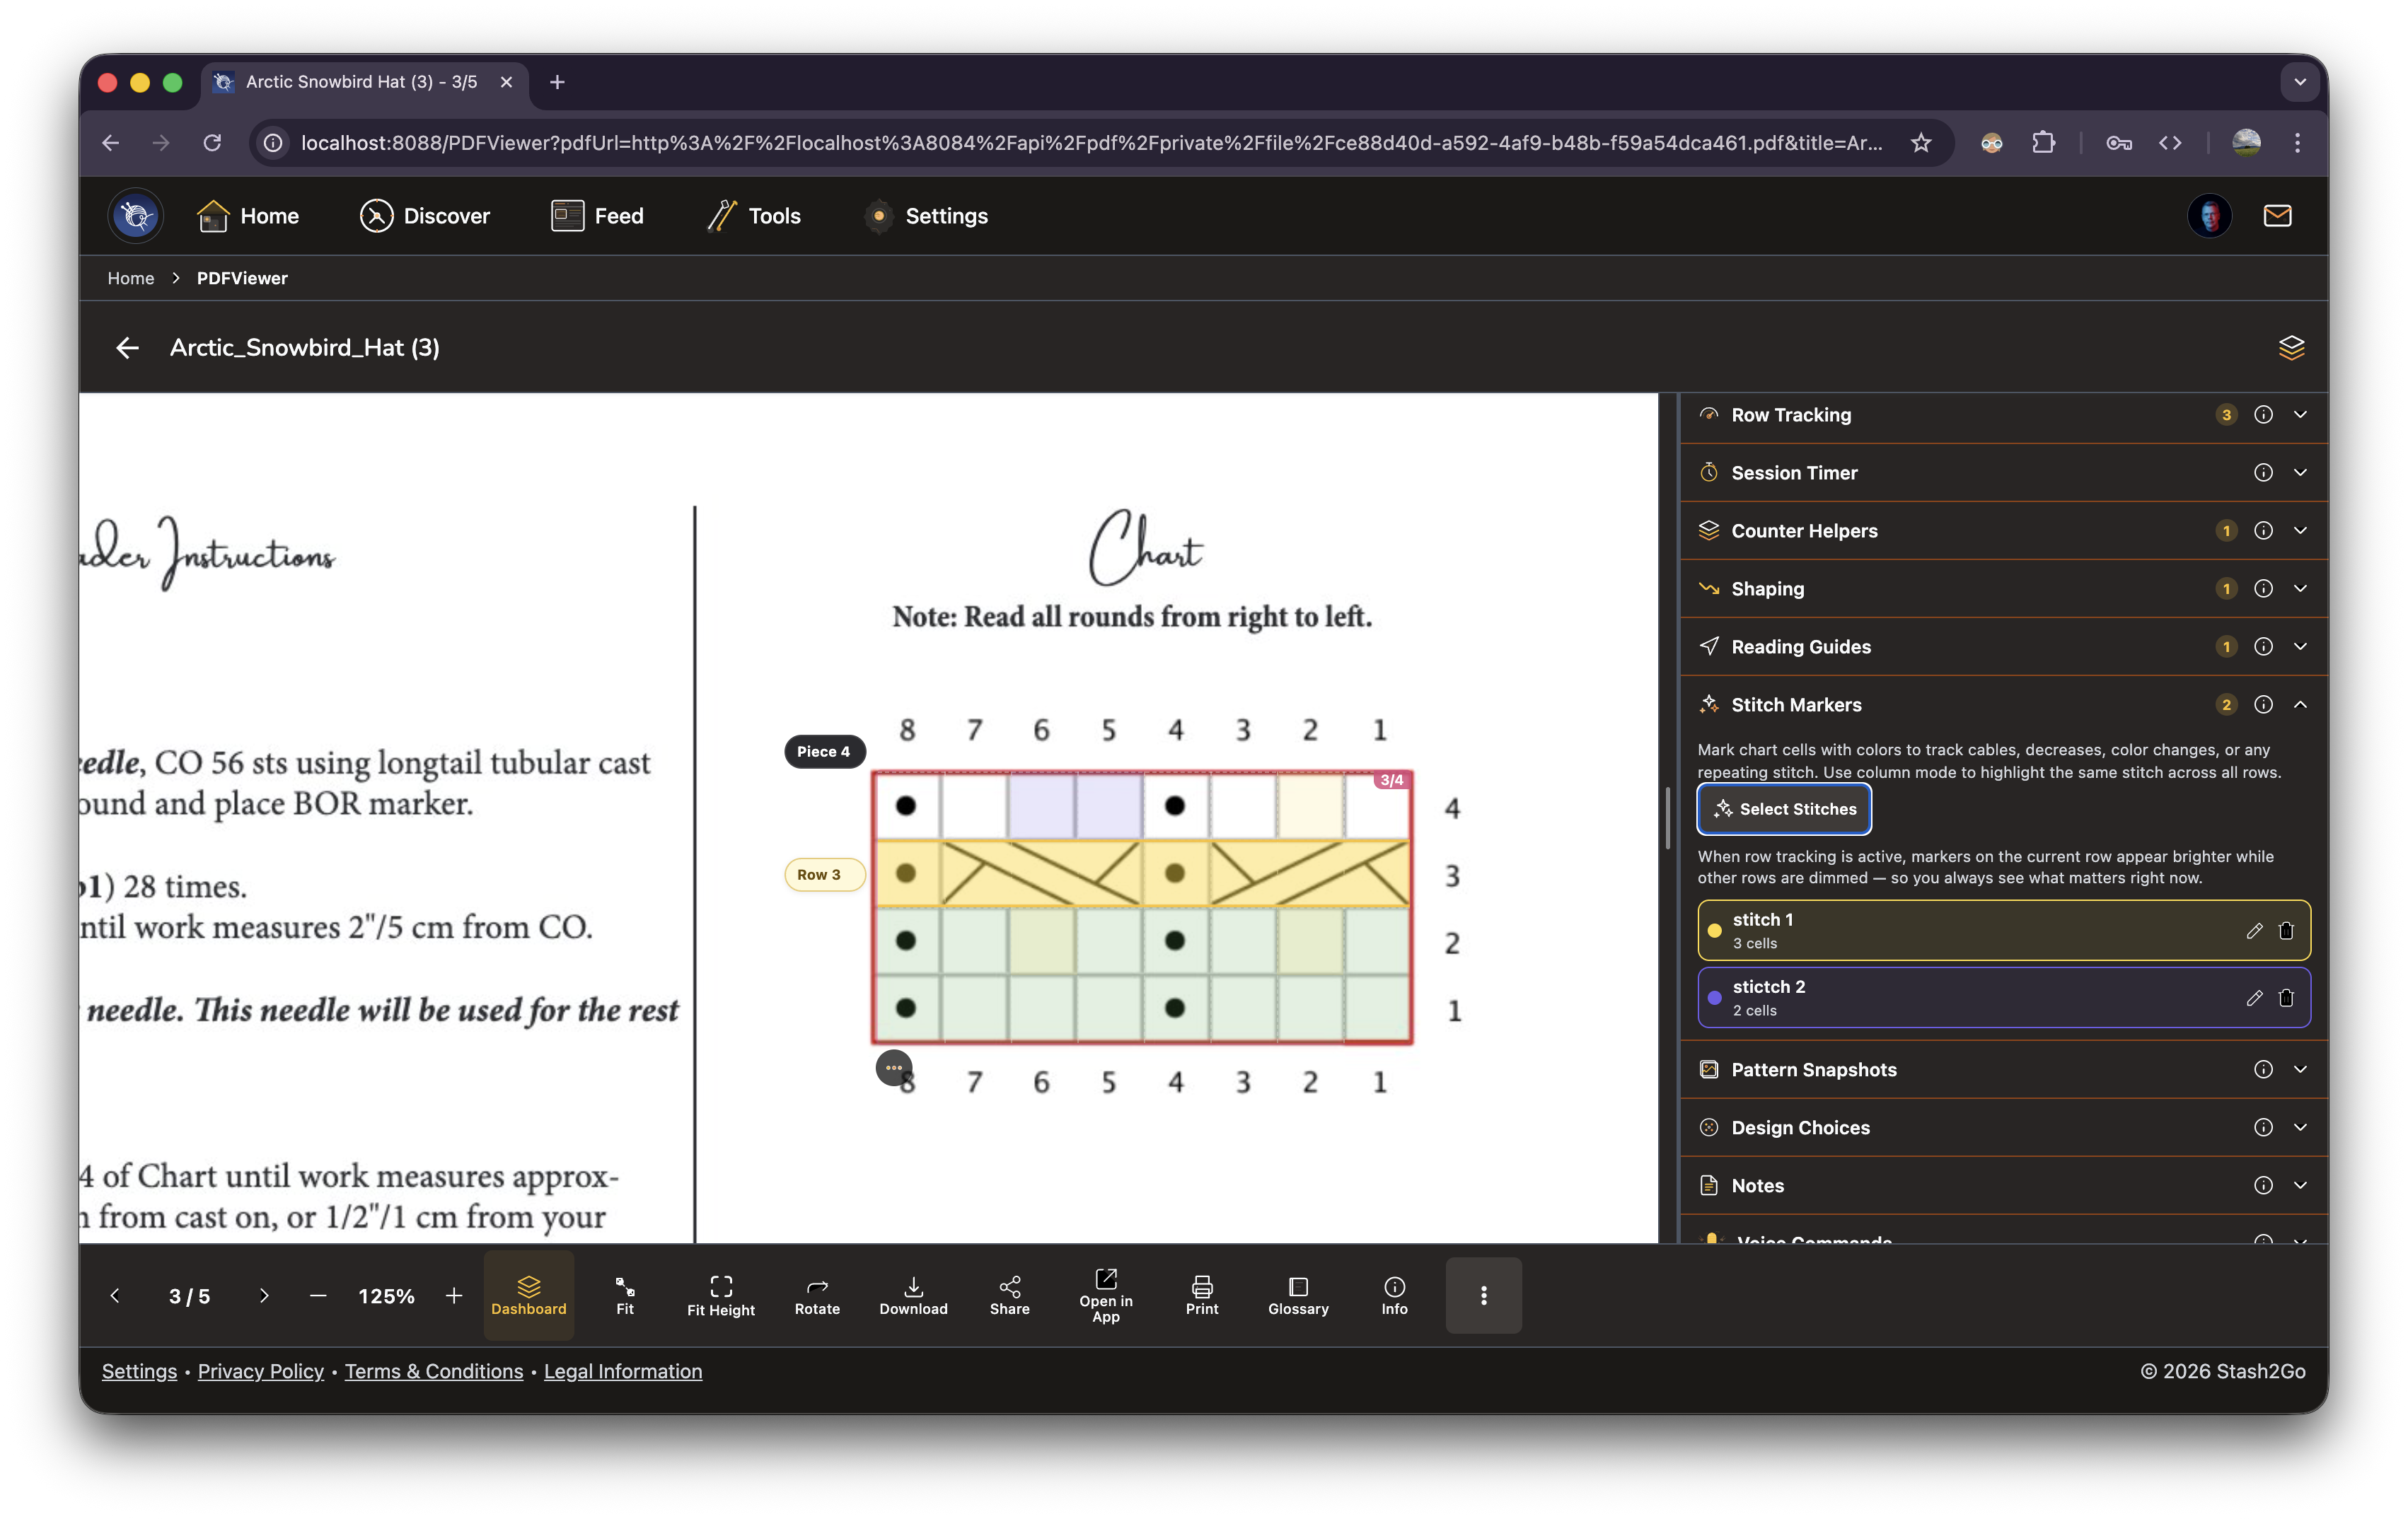Collapse the Stitch Markers section
The height and width of the screenshot is (1519, 2408).
[2299, 704]
